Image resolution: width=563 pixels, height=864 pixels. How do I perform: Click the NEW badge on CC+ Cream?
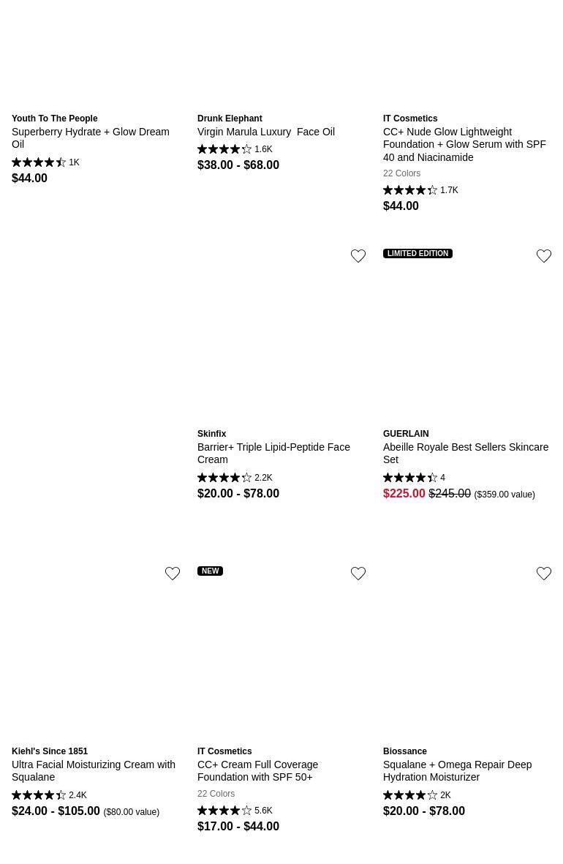[x=210, y=571]
